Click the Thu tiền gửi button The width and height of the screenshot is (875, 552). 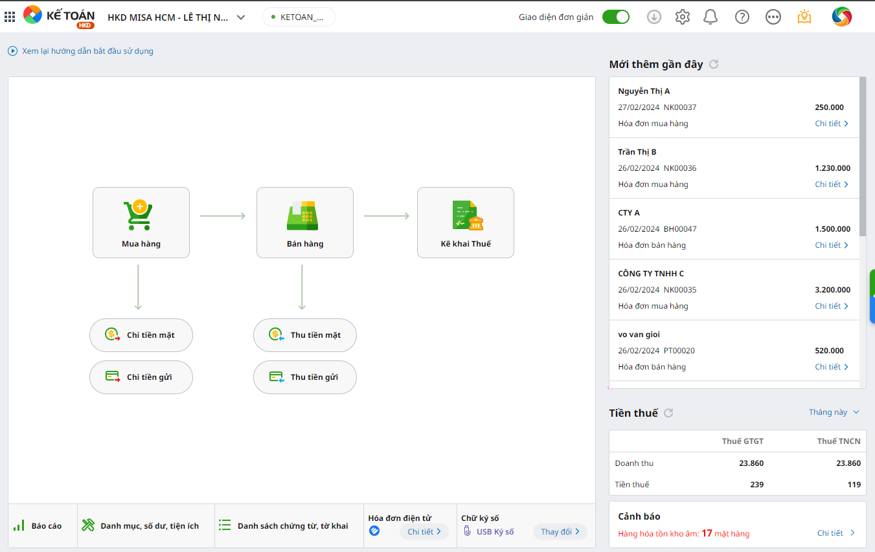(305, 377)
